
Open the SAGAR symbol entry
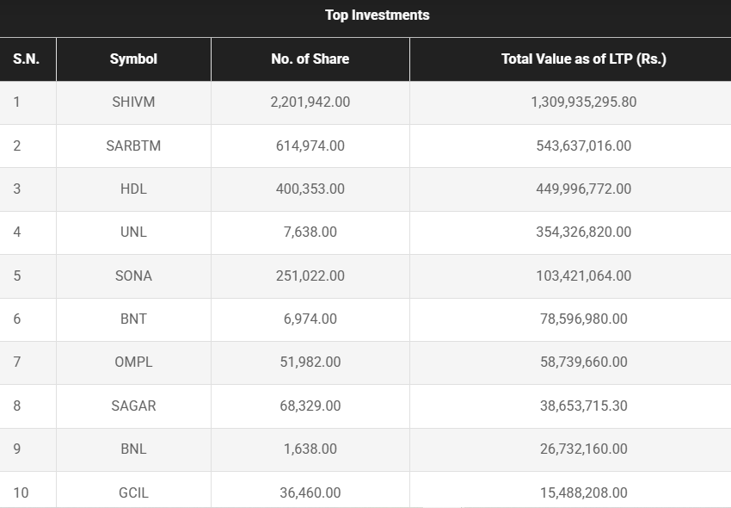(133, 406)
